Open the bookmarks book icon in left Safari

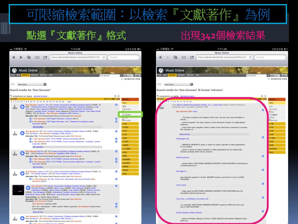pos(37,57)
